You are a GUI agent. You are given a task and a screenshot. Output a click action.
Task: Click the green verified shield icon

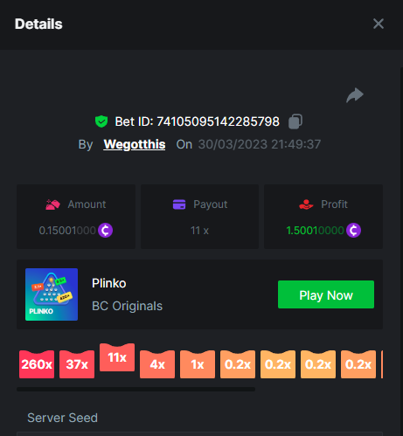pos(101,121)
